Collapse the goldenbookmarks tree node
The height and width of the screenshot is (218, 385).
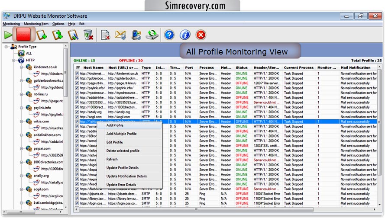coord(22,80)
